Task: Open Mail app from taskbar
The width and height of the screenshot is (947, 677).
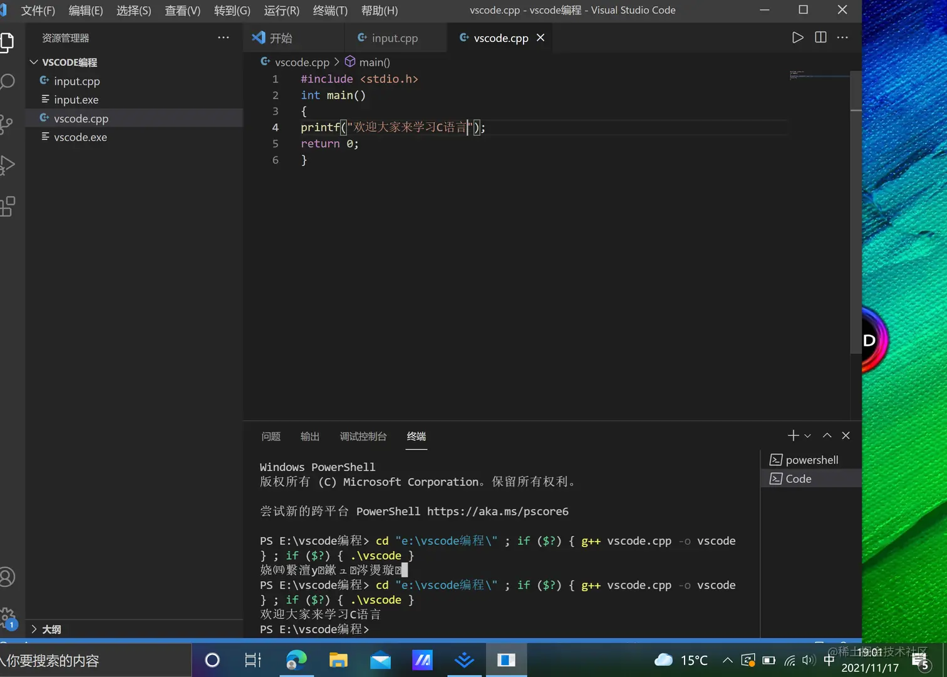Action: 380,660
